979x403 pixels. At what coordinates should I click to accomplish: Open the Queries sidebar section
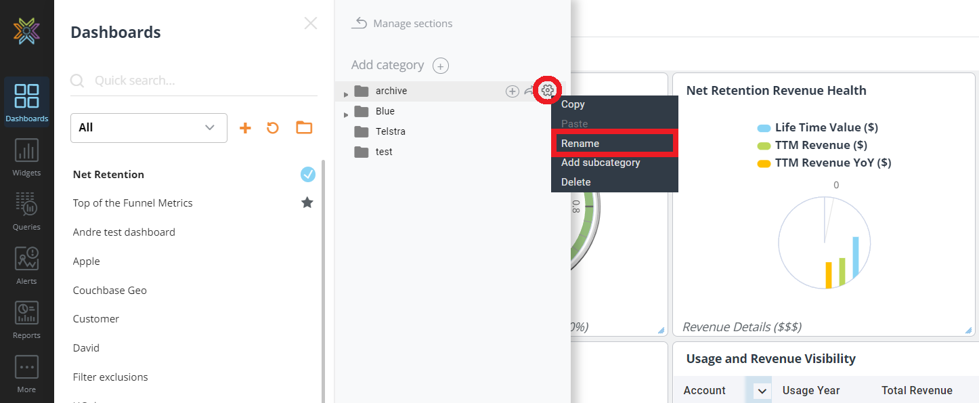(26, 211)
